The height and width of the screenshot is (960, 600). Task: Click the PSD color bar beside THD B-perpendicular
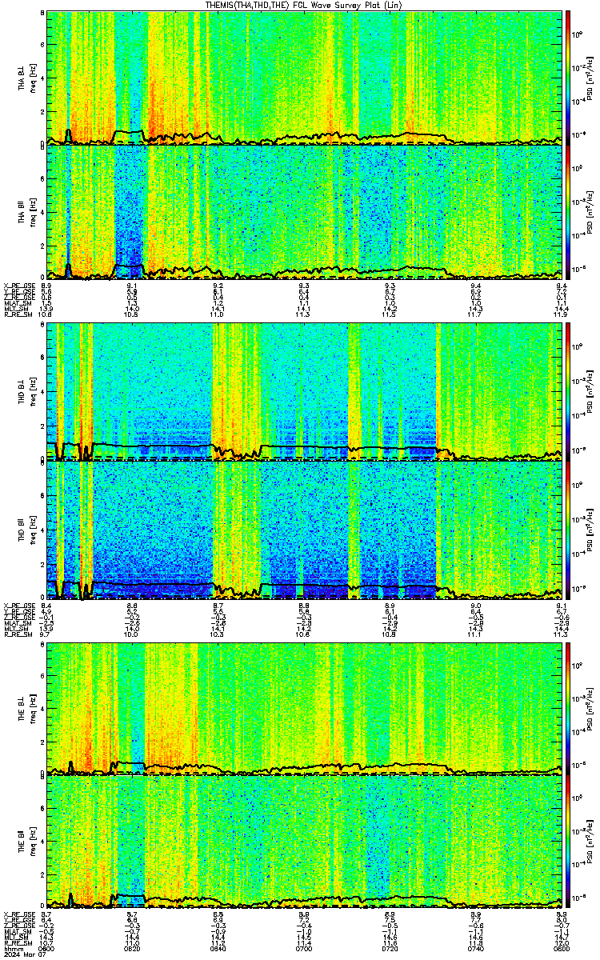point(569,392)
